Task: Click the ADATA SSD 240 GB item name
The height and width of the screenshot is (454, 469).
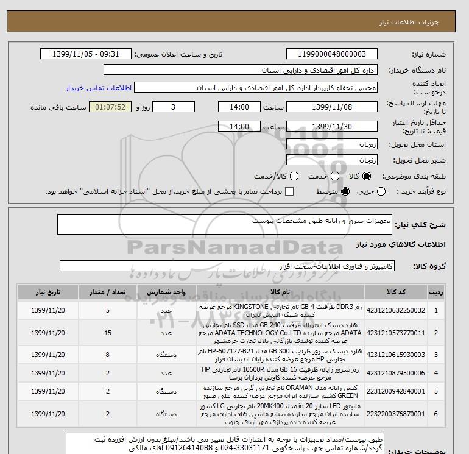Action: coord(280,333)
